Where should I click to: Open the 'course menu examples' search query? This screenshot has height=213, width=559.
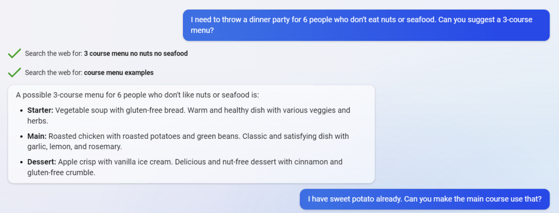tap(118, 73)
